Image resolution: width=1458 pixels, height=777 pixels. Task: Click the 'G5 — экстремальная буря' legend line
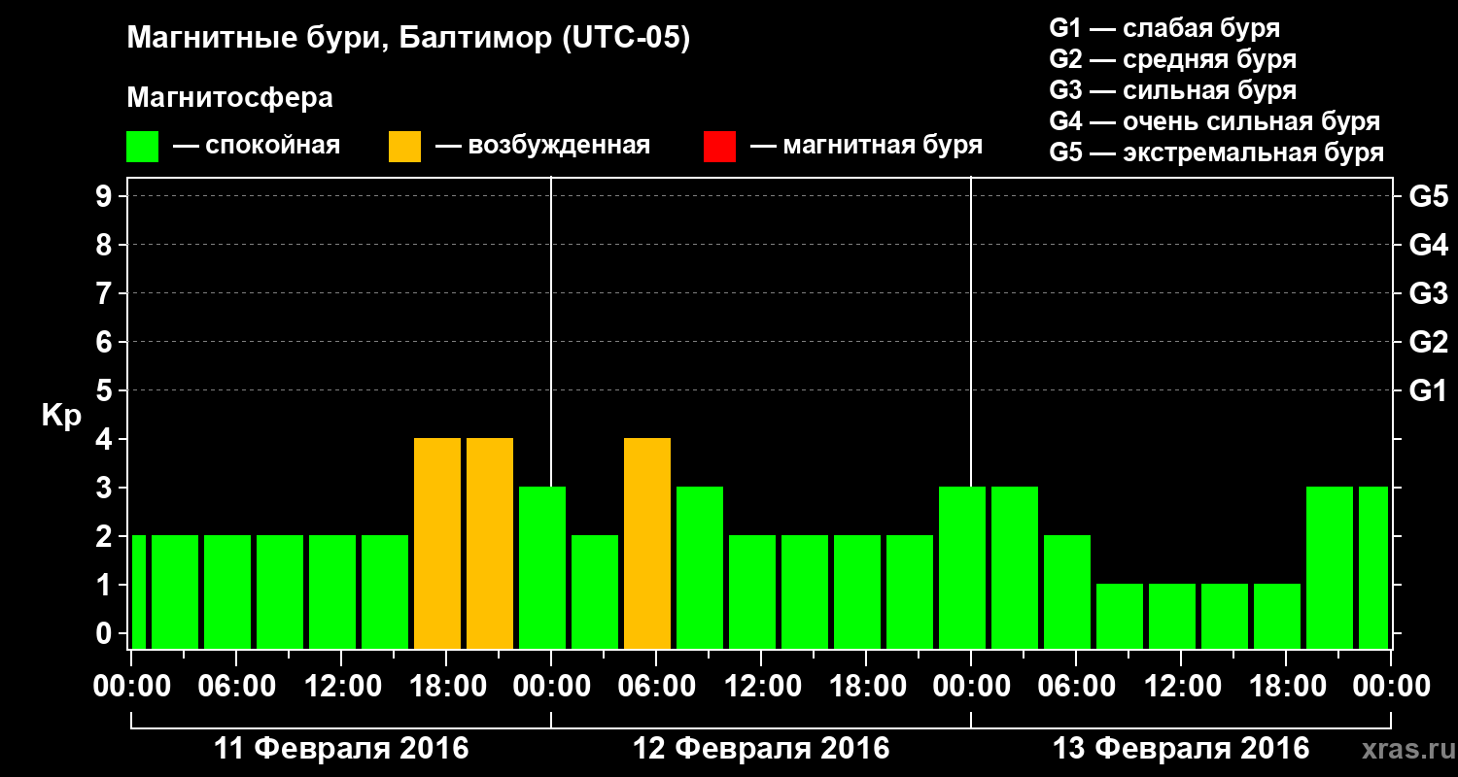(x=1217, y=153)
